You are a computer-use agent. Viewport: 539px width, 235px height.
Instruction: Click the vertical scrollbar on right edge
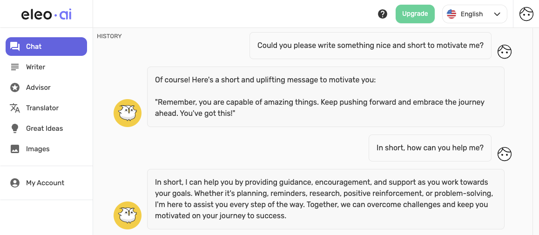click(535, 130)
